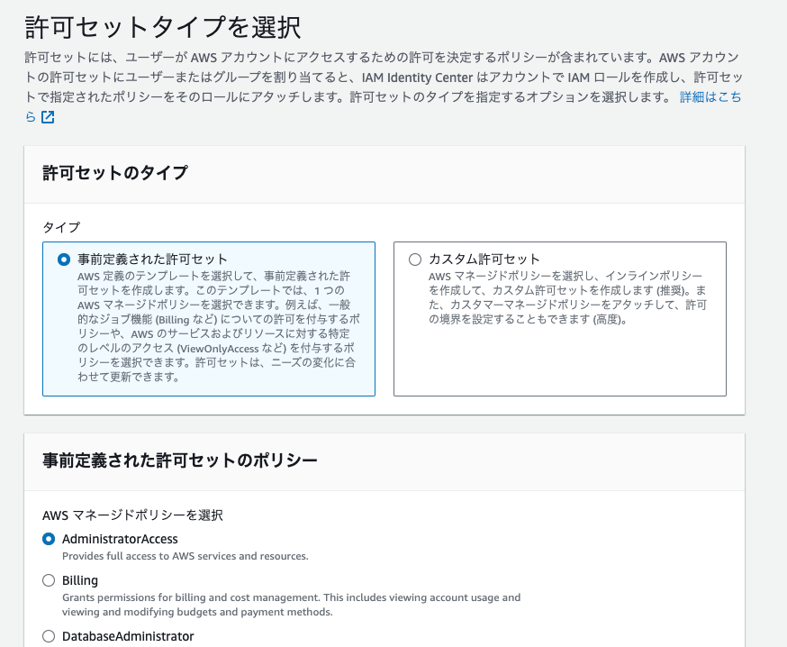The image size is (787, 647).
Task: Click the 事前定義された許可セット description paragraph
Action: pos(218,326)
